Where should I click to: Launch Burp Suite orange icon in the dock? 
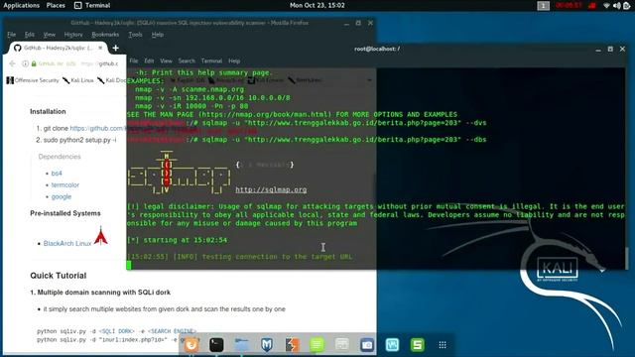[292, 345]
